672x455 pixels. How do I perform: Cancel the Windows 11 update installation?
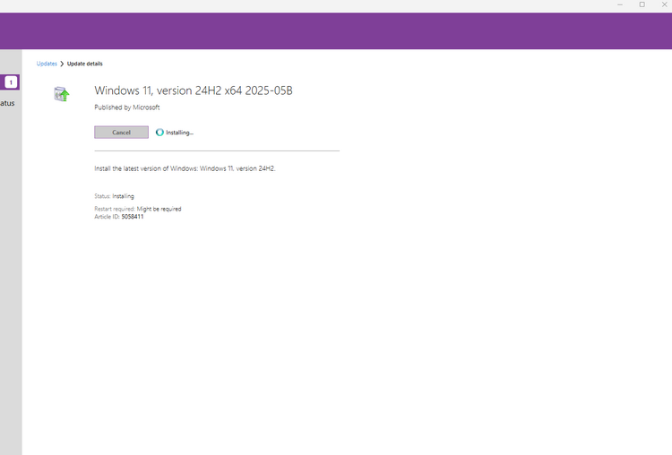coord(121,133)
